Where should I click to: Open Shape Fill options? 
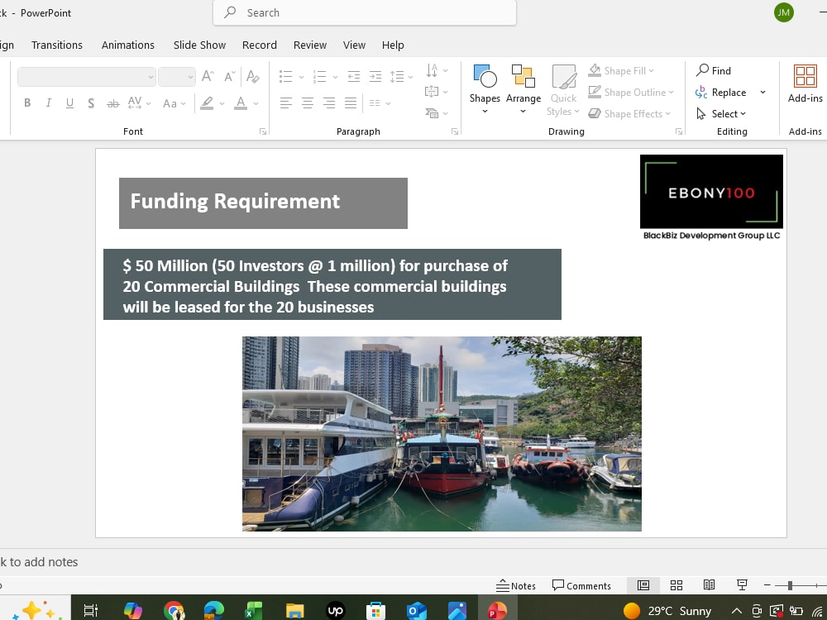(x=621, y=70)
